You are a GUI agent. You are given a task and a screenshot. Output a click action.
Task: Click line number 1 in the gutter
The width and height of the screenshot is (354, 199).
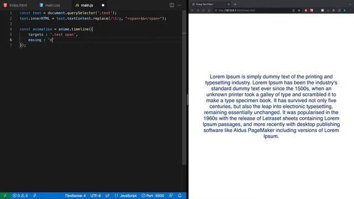(11, 13)
